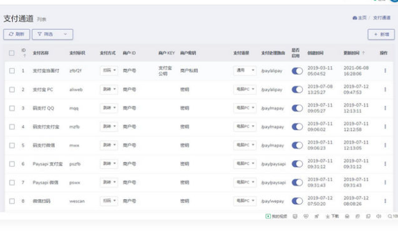
Task: Click the 支付标识 column header
Action: tap(77, 53)
